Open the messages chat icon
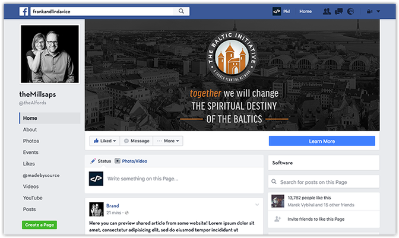The width and height of the screenshot is (399, 238). pyautogui.click(x=338, y=11)
